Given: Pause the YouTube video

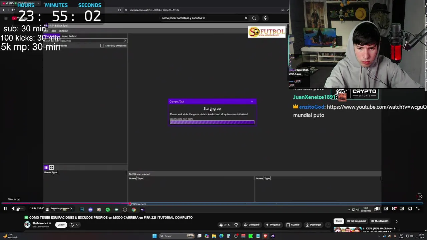Looking at the screenshot, I should 5,209.
